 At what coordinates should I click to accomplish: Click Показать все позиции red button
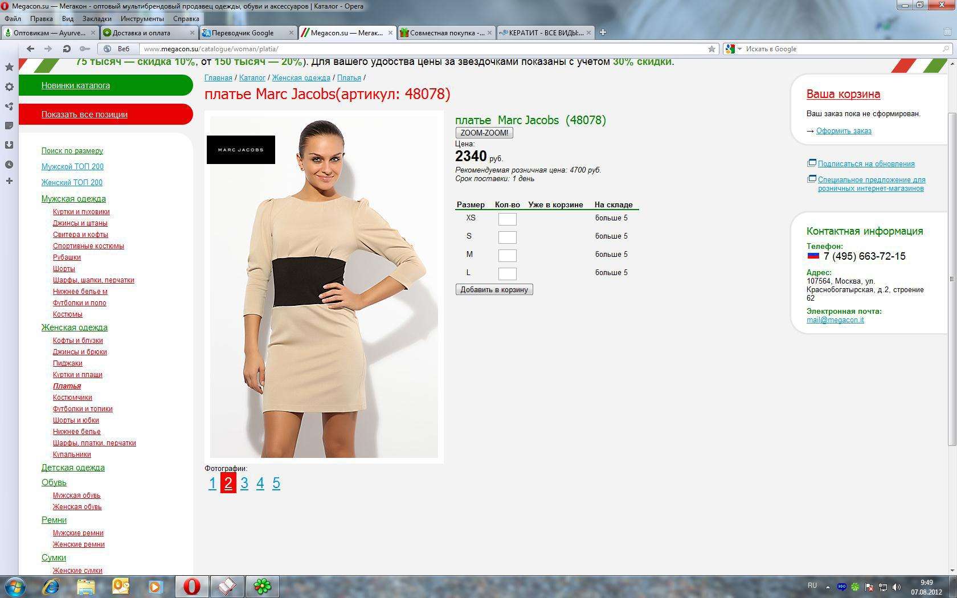pyautogui.click(x=106, y=114)
